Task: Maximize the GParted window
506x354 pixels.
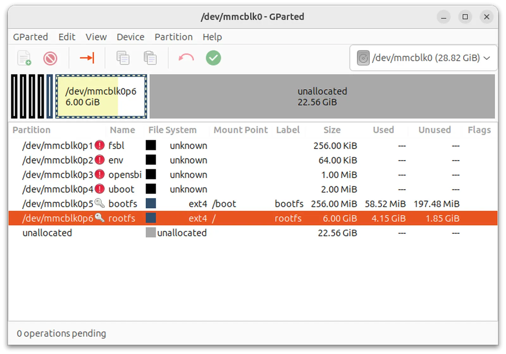Action: click(x=465, y=17)
